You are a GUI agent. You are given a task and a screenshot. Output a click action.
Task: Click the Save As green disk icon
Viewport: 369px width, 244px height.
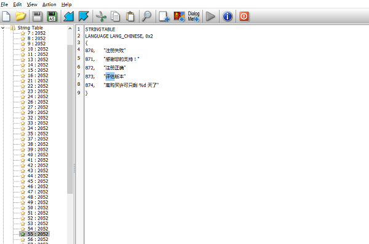(x=52, y=17)
